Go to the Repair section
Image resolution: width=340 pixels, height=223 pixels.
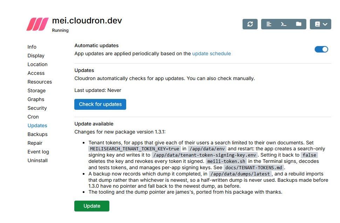tap(35, 143)
